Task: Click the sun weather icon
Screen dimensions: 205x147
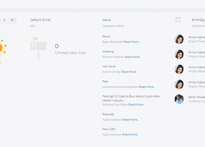Action: (x=3, y=48)
